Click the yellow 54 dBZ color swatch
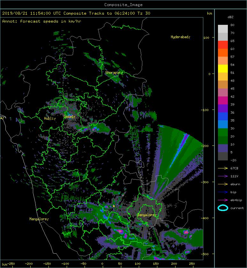The width and height of the screenshot is (247, 268). pyautogui.click(x=223, y=68)
